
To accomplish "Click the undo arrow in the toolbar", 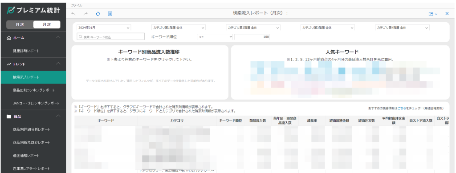I will pyautogui.click(x=73, y=14).
